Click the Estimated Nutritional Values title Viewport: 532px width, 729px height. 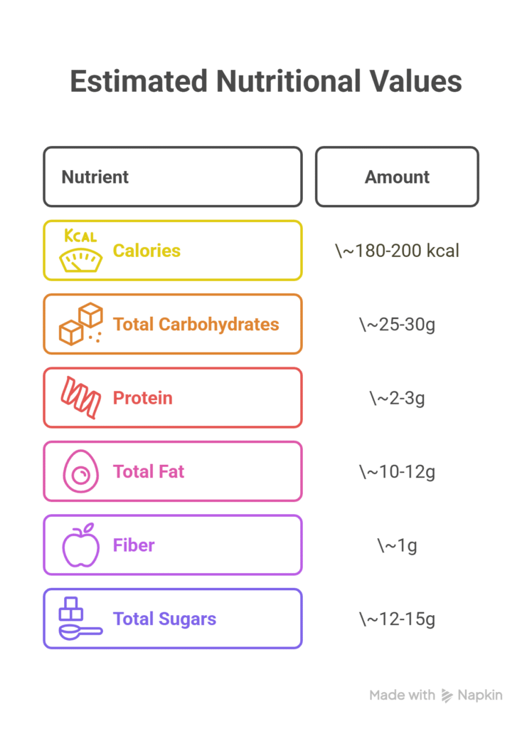coord(266,82)
